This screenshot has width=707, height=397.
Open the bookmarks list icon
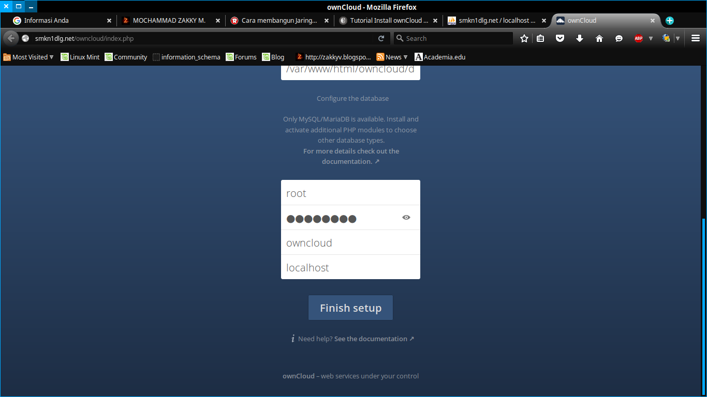click(540, 38)
